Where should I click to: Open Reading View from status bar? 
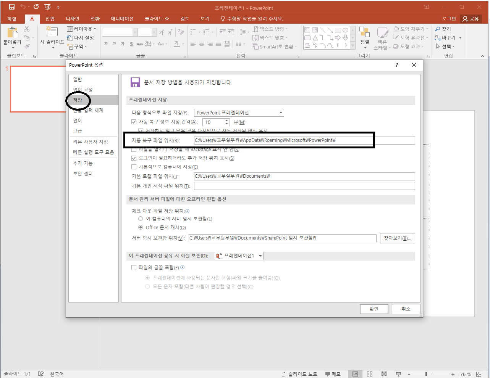click(x=384, y=374)
